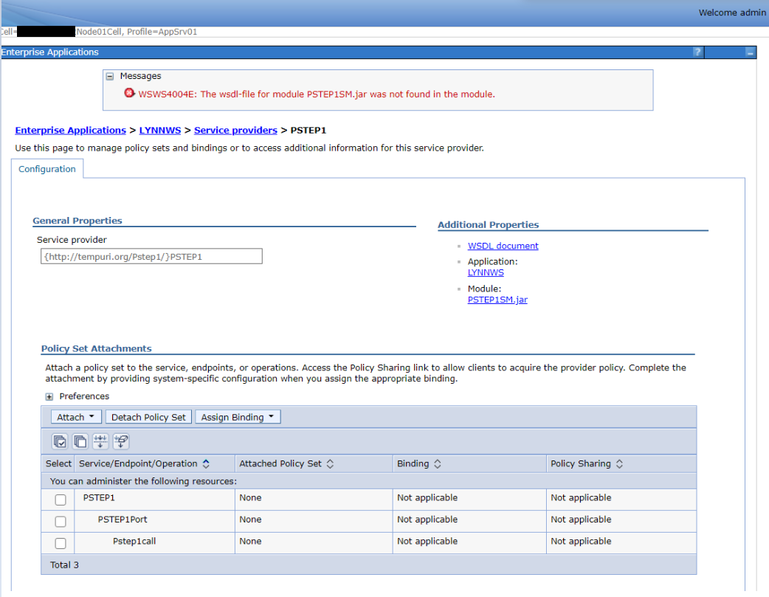Viewport: 769px width, 597px height.
Task: Check the PSTEP1 service checkbox
Action: (61, 500)
